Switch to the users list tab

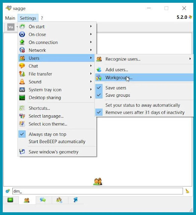27,200
